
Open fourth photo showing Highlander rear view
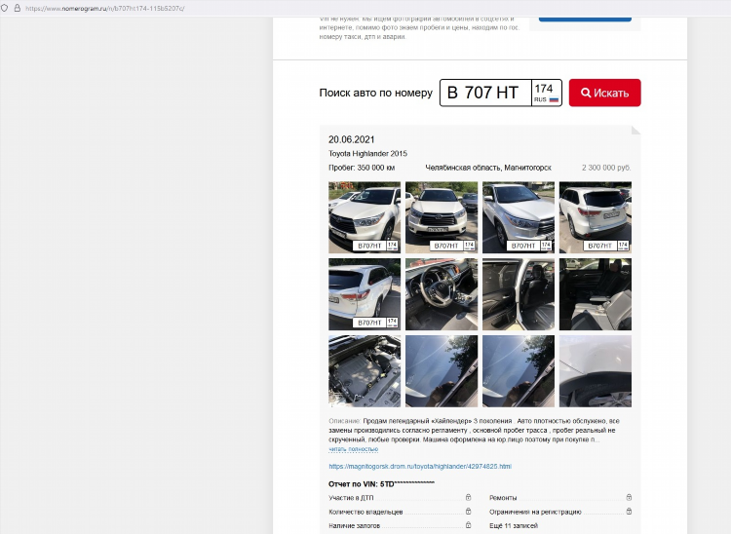[596, 217]
